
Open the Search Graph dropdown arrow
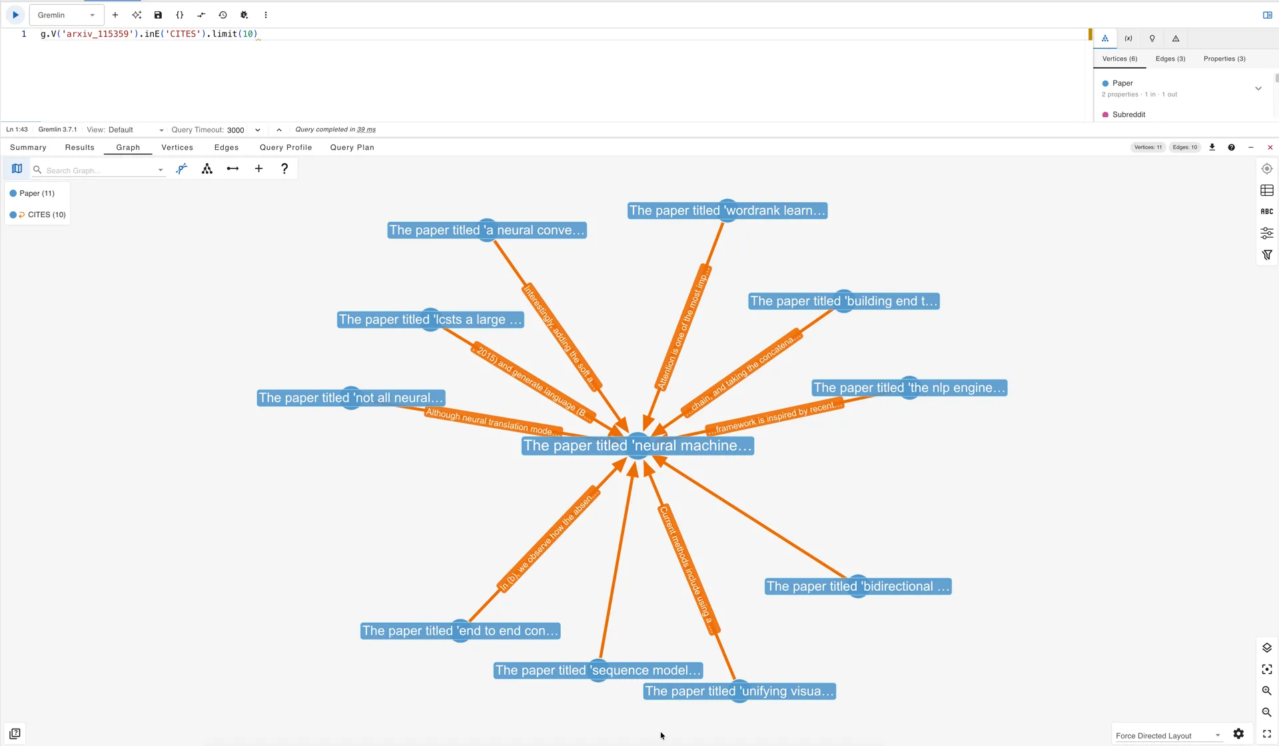tap(161, 171)
